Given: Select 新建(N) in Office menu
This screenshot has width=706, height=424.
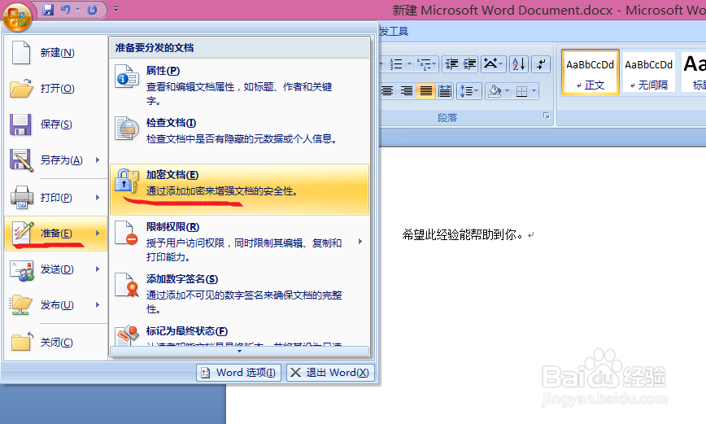Looking at the screenshot, I should [x=56, y=53].
